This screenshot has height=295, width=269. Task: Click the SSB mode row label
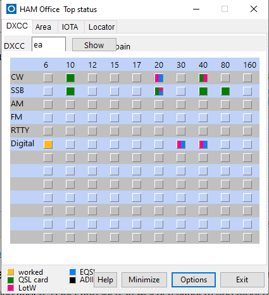(17, 91)
